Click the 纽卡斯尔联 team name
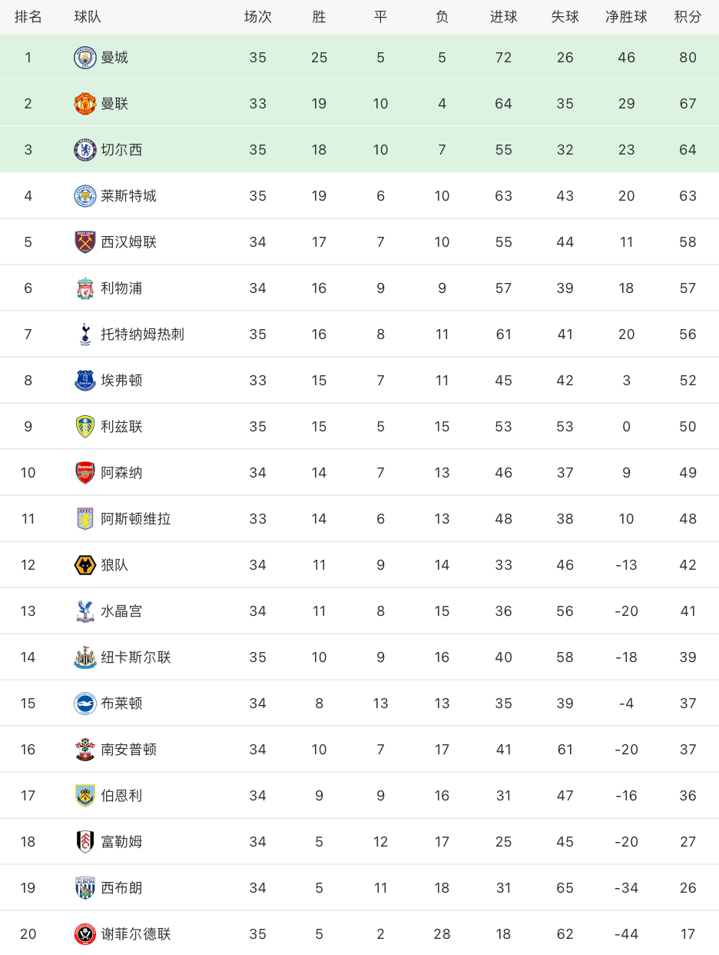719x955 pixels. 136,657
